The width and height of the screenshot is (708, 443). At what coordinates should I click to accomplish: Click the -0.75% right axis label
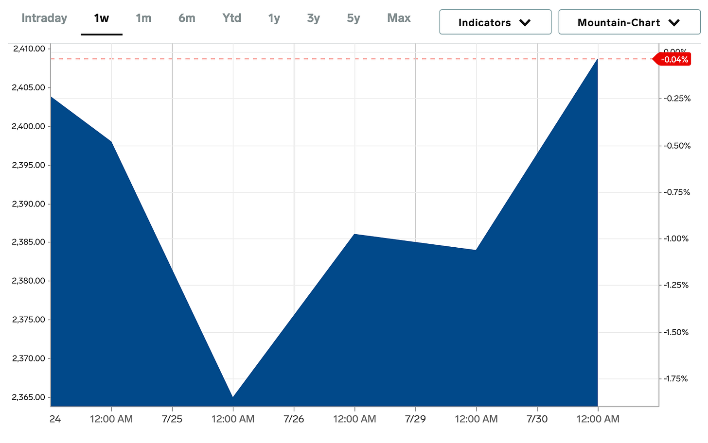click(677, 192)
